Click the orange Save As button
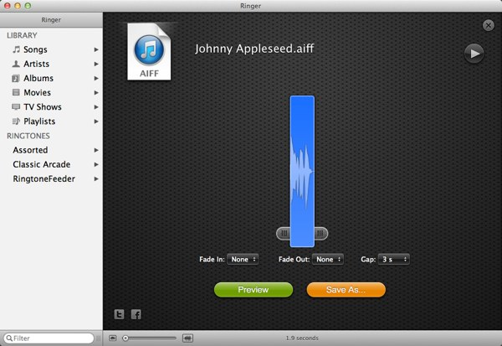This screenshot has width=502, height=346. [346, 290]
